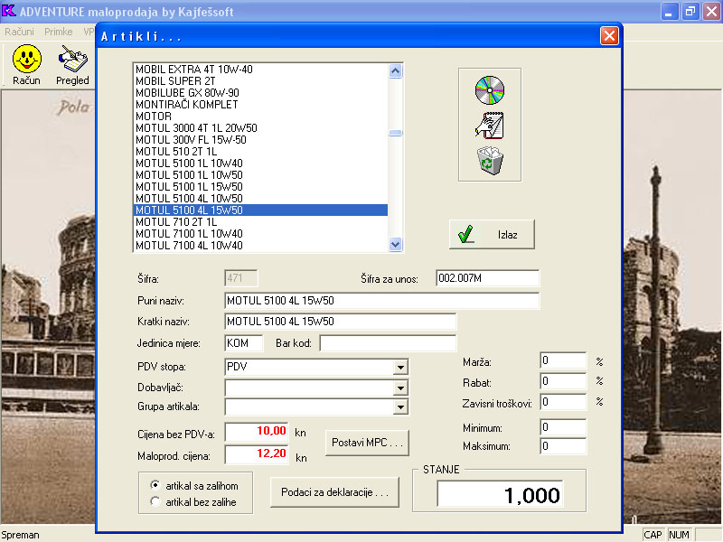The height and width of the screenshot is (542, 723).
Task: Open the PDV stopa dropdown
Action: point(400,367)
